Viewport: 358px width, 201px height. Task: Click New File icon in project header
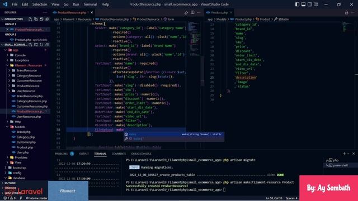point(30,45)
